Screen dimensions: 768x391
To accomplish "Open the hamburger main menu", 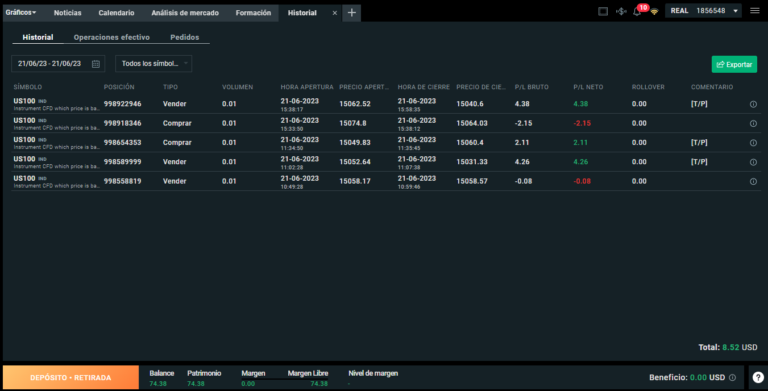I will (755, 11).
